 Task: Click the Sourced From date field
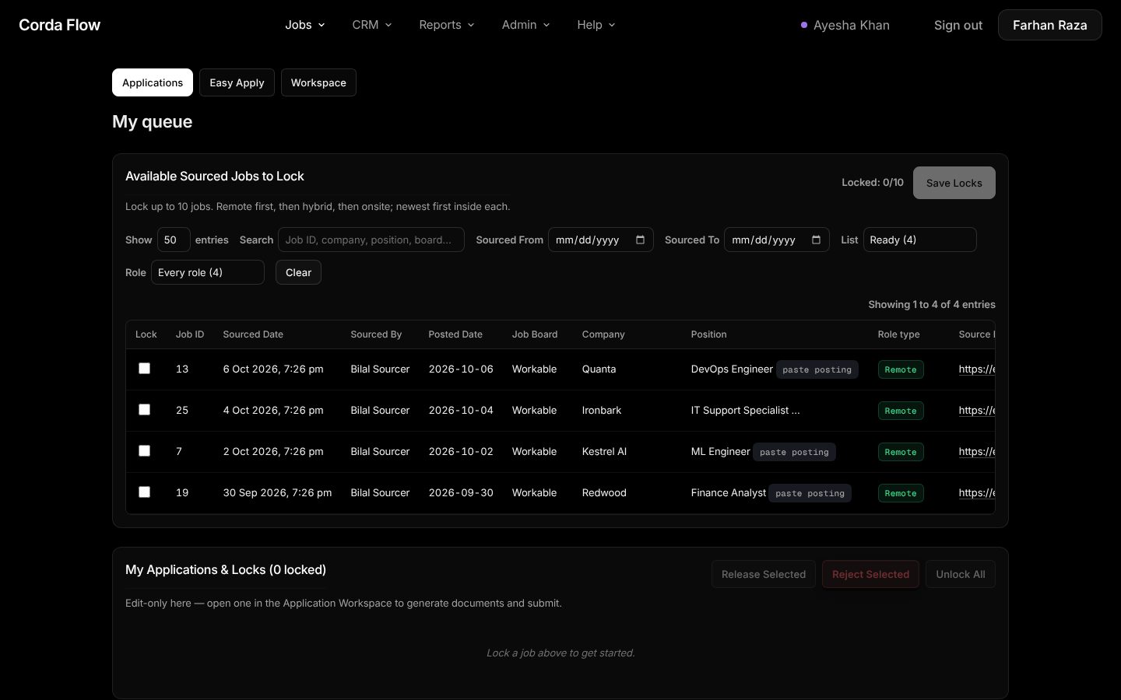tap(600, 240)
